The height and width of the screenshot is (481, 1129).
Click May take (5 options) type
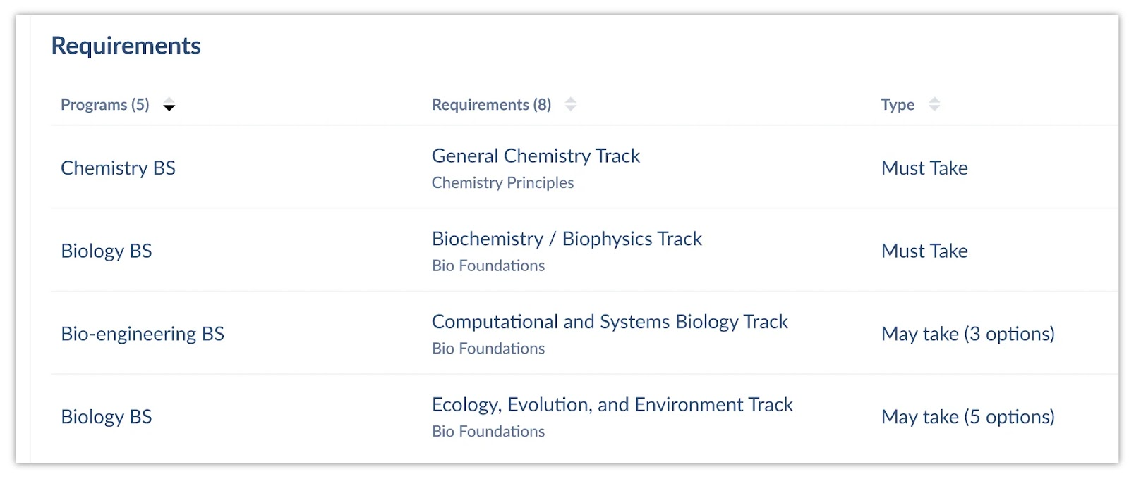click(x=967, y=417)
